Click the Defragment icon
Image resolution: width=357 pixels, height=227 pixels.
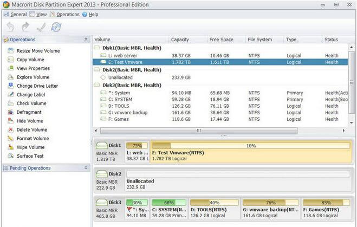[10, 112]
